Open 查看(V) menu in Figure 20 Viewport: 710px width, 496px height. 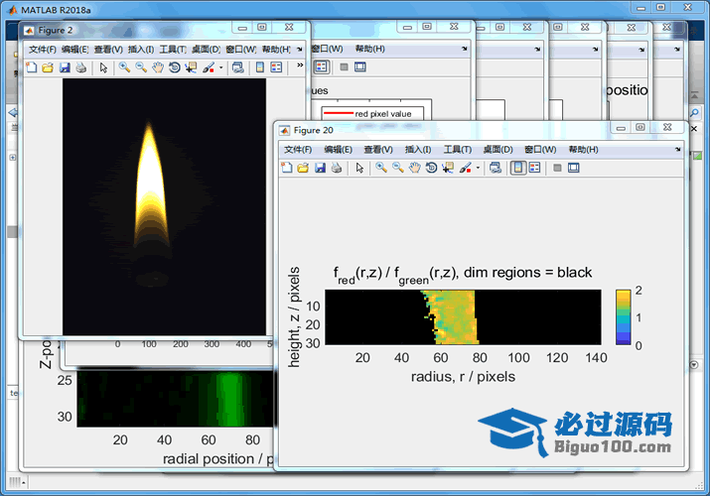coord(378,150)
